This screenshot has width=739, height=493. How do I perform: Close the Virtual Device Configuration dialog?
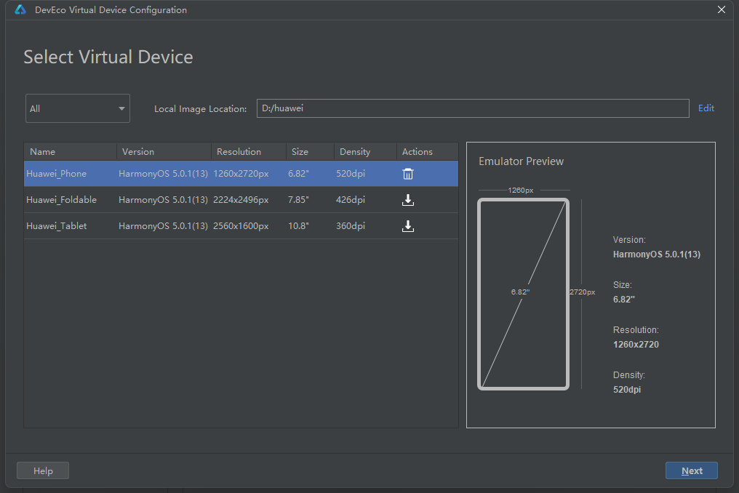[721, 10]
